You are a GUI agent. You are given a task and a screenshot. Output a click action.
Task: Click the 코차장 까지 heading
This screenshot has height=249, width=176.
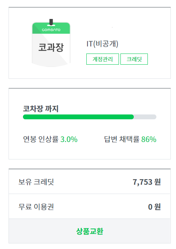[41, 109]
